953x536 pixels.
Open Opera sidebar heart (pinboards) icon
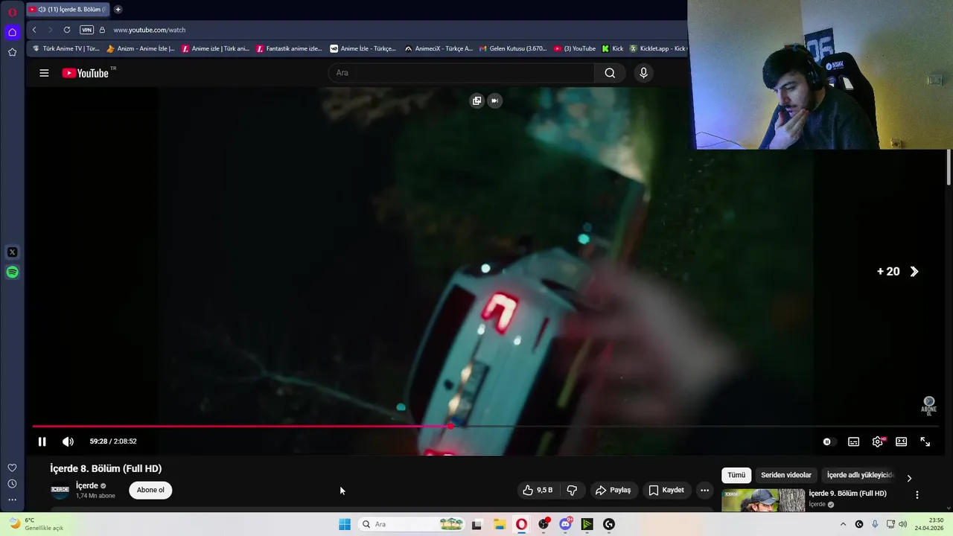click(x=12, y=468)
